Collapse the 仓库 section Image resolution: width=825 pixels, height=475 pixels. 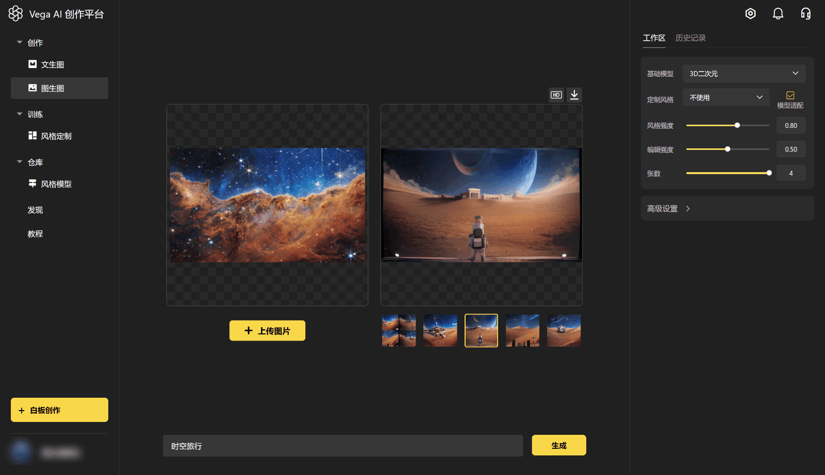pos(20,162)
